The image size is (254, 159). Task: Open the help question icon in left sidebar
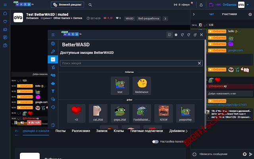(x=5, y=45)
